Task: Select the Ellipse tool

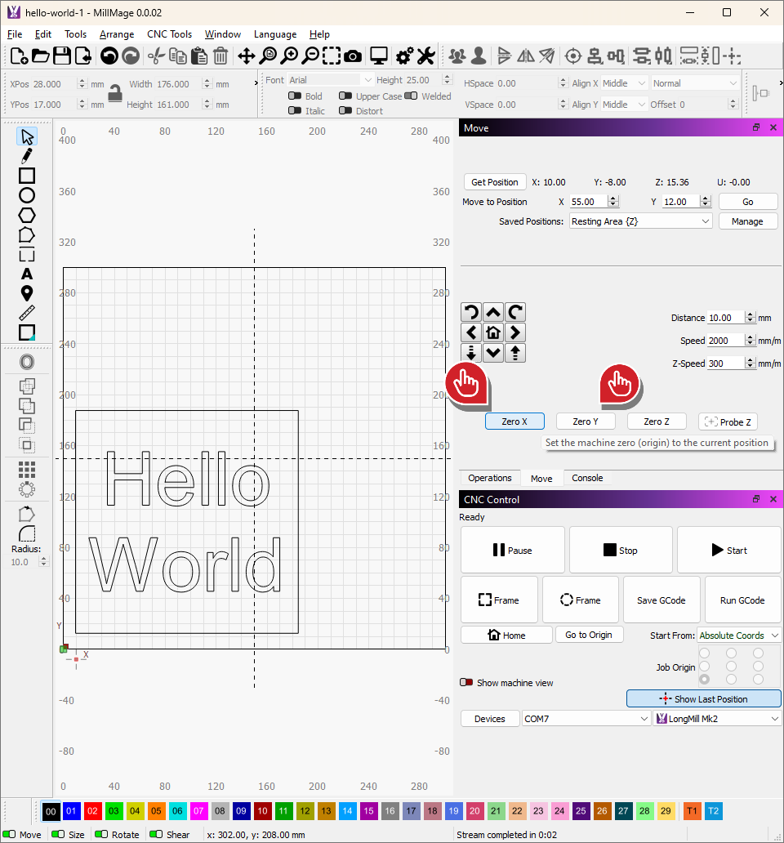Action: (27, 195)
